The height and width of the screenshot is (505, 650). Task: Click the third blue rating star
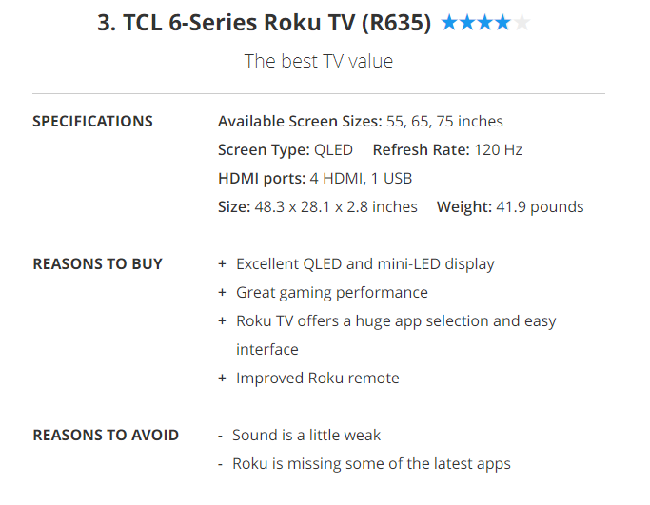(x=485, y=23)
